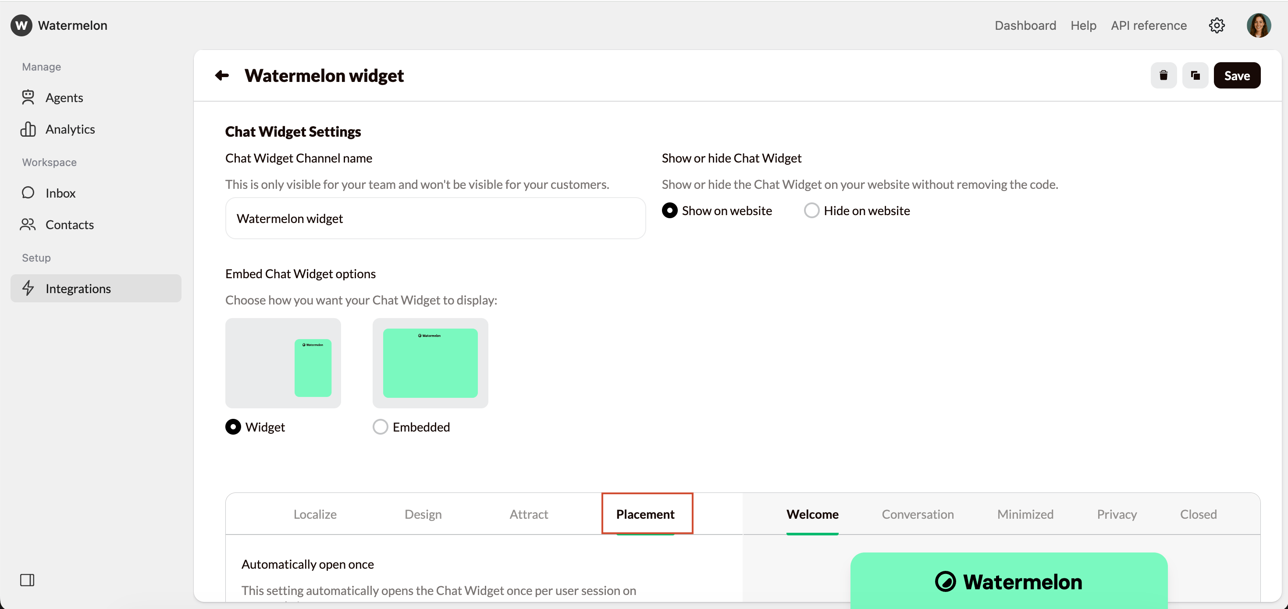Select the Welcome preview tab
This screenshot has height=609, width=1288.
[x=812, y=514]
